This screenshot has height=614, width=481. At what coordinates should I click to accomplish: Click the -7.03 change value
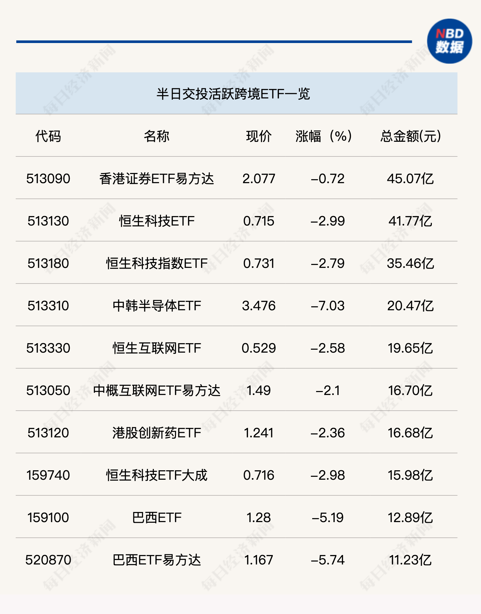(x=328, y=306)
